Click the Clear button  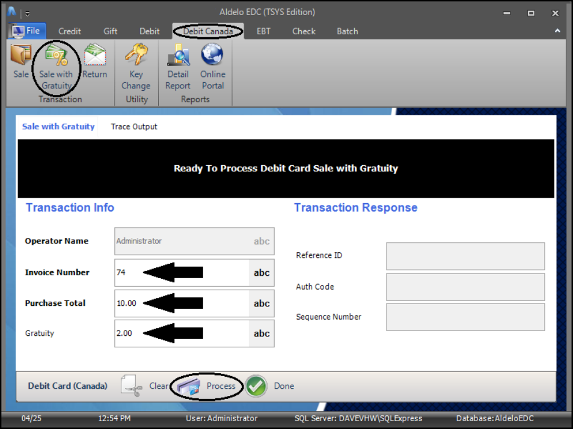tap(144, 386)
